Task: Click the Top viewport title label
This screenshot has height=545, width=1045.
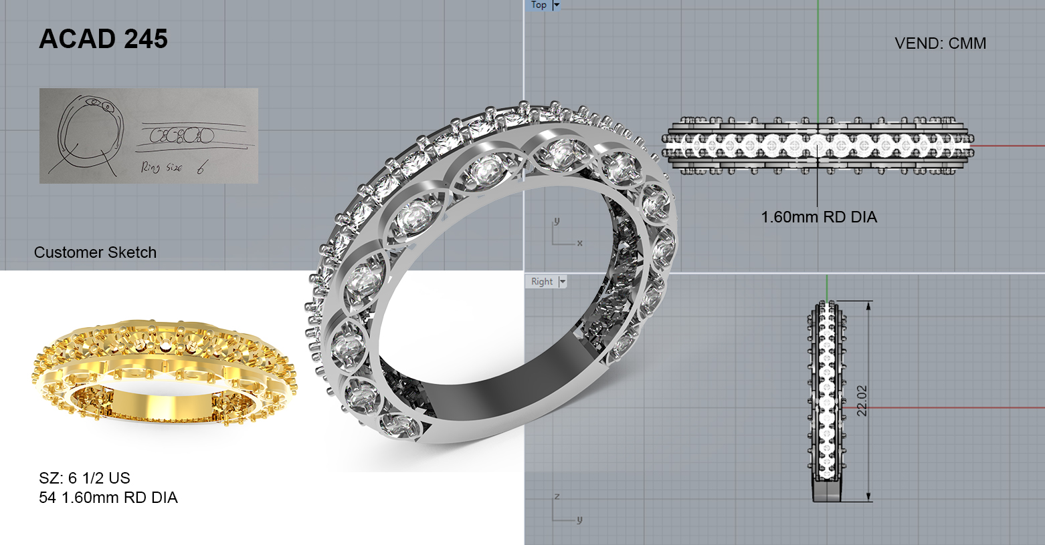Action: pyautogui.click(x=539, y=5)
